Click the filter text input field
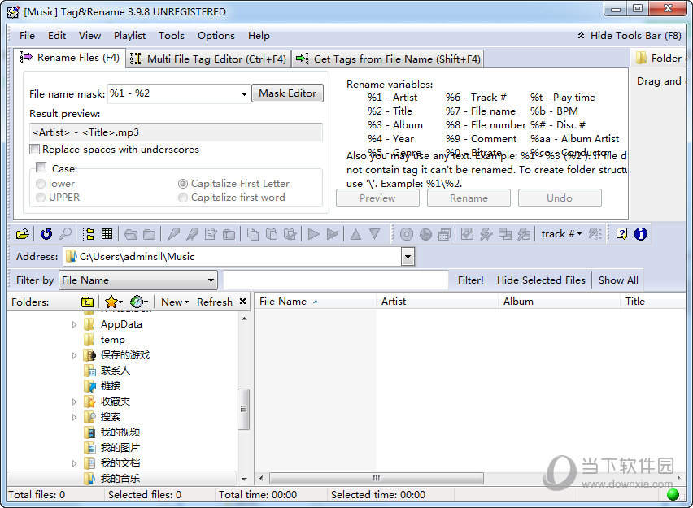The image size is (693, 508). 335,280
